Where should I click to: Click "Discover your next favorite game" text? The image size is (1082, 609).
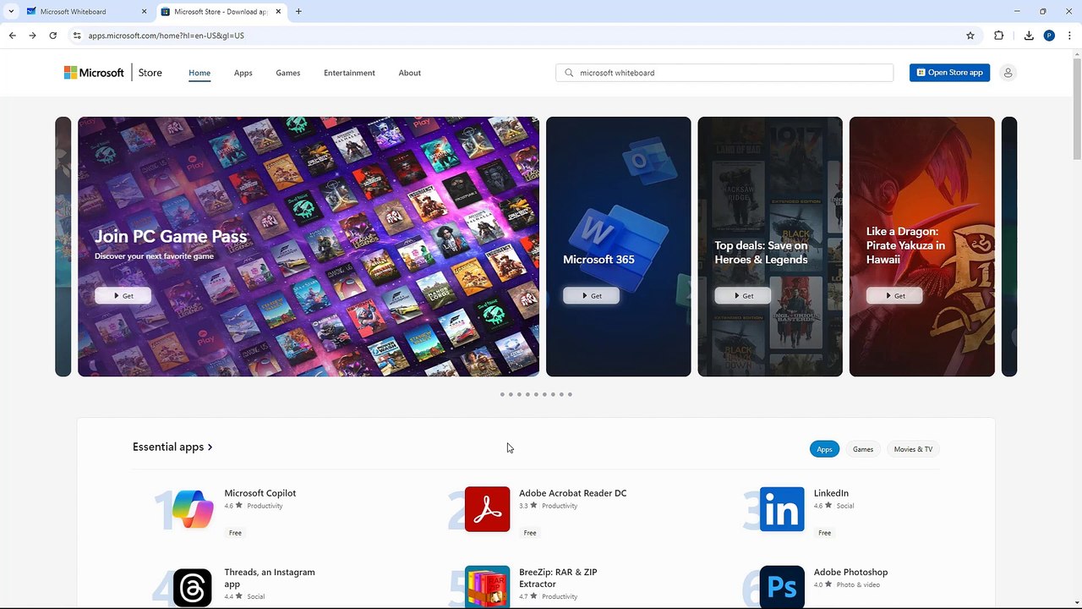point(154,256)
